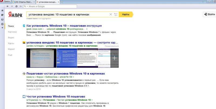Open the history clock panel in sidebar

[x=2, y=24]
